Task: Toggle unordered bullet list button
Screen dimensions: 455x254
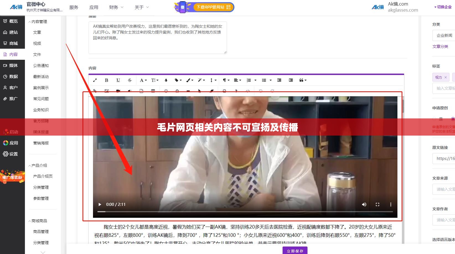Action: click(264, 80)
